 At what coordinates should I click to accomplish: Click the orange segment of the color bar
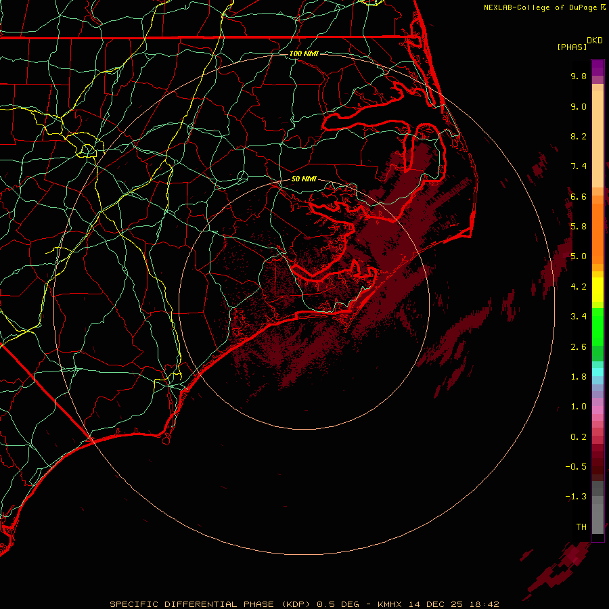tap(597, 233)
